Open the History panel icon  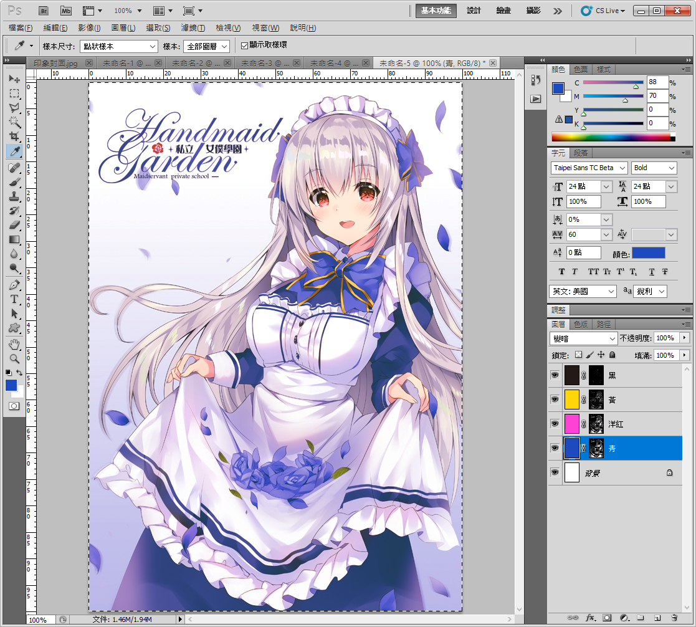(536, 80)
